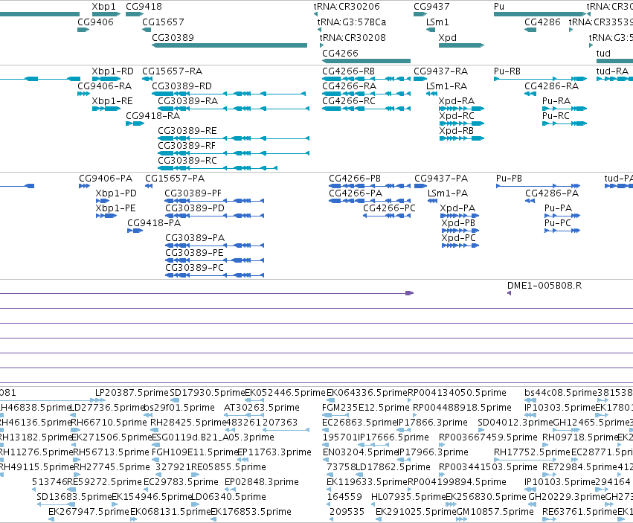Select the tRNA:G3:57BCa label
The image size is (633, 523).
click(x=352, y=22)
